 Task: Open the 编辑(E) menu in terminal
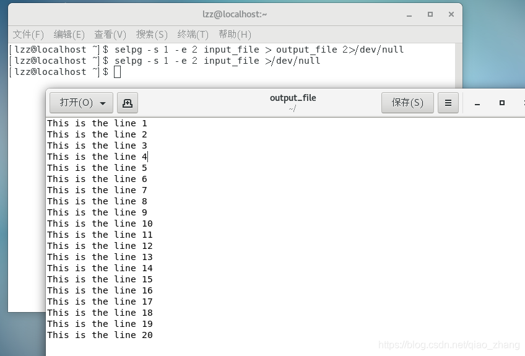69,35
